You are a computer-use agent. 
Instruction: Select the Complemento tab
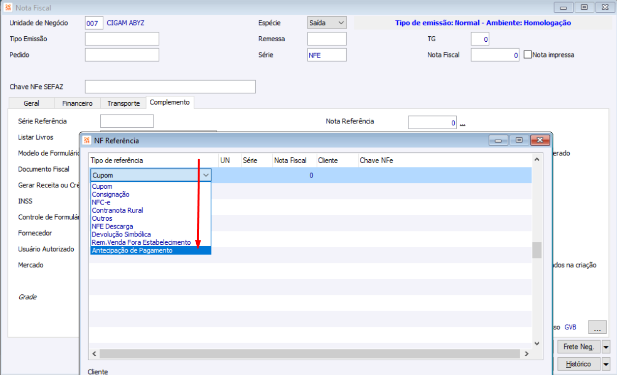click(x=170, y=102)
